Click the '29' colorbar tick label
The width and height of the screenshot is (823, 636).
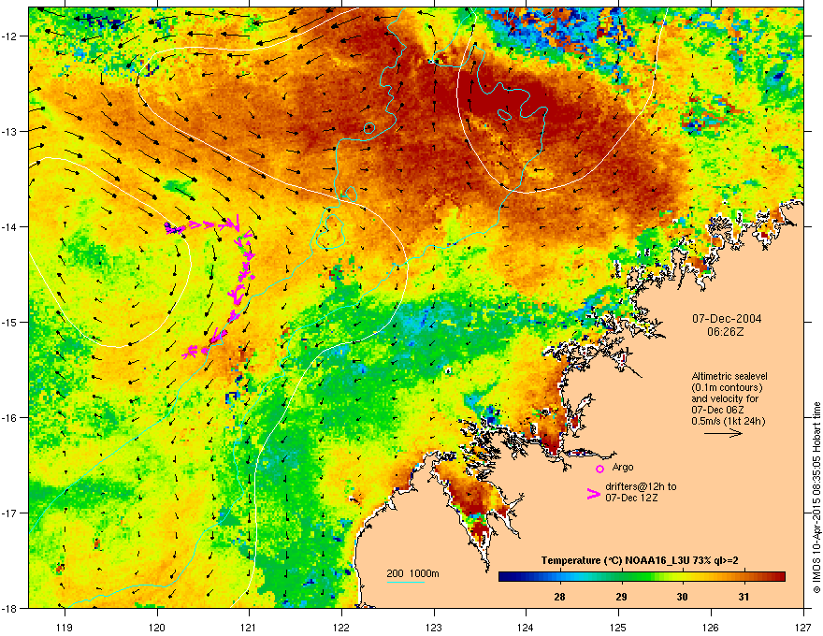pos(621,597)
